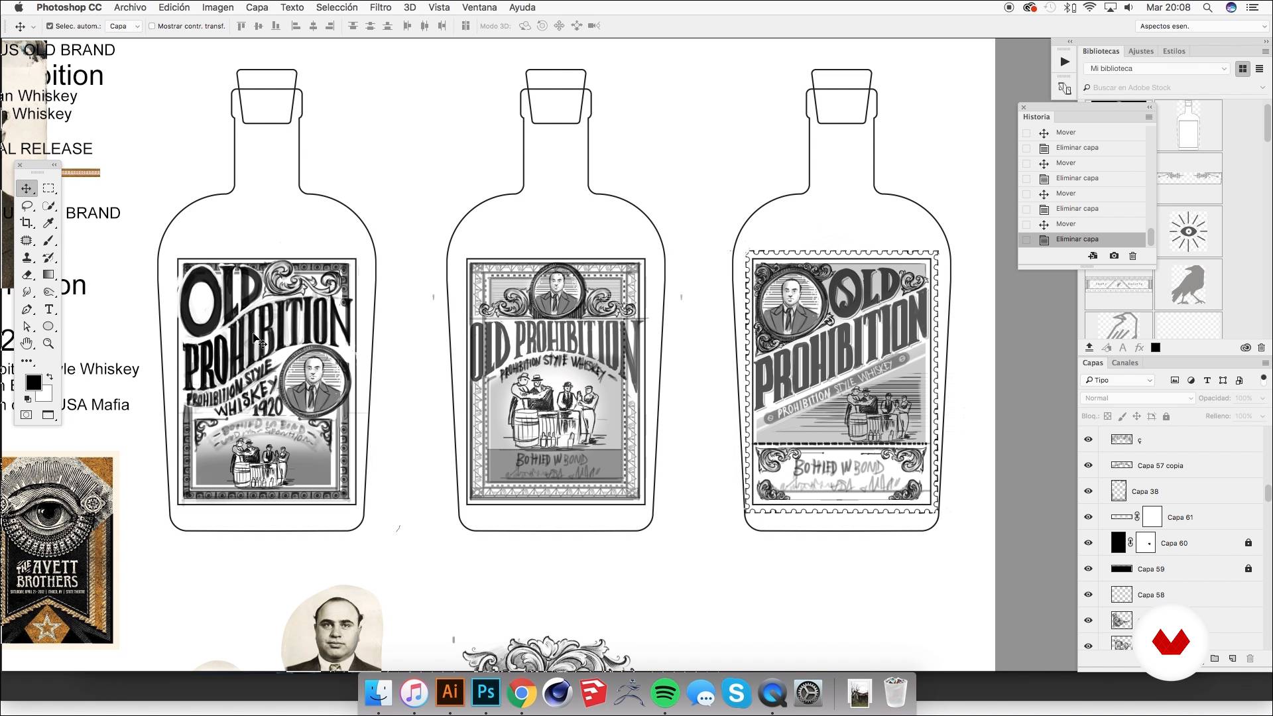Open the Capa menu in menu bar
1273x716 pixels.
coord(257,7)
